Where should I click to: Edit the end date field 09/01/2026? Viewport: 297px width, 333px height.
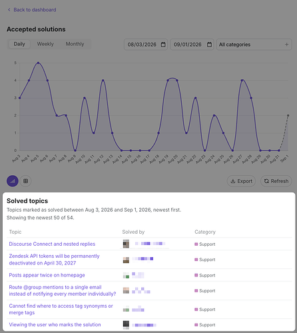pyautogui.click(x=192, y=45)
